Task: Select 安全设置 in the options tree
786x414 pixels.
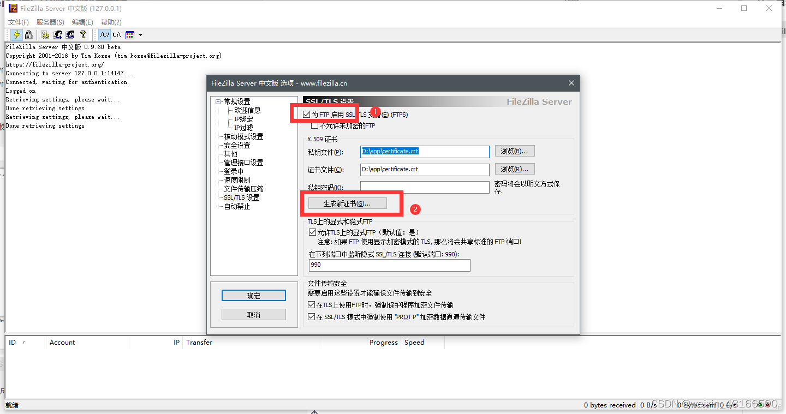Action: [x=237, y=145]
